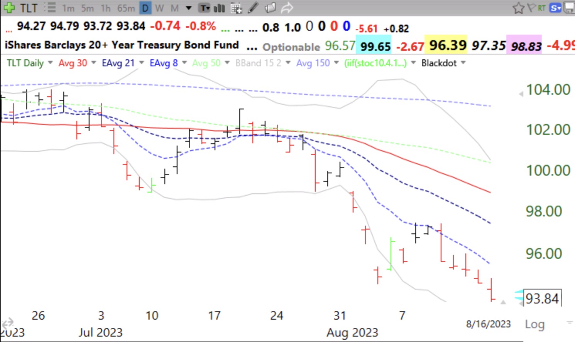Select the D daily timeframe
The height and width of the screenshot is (342, 575).
pos(145,8)
